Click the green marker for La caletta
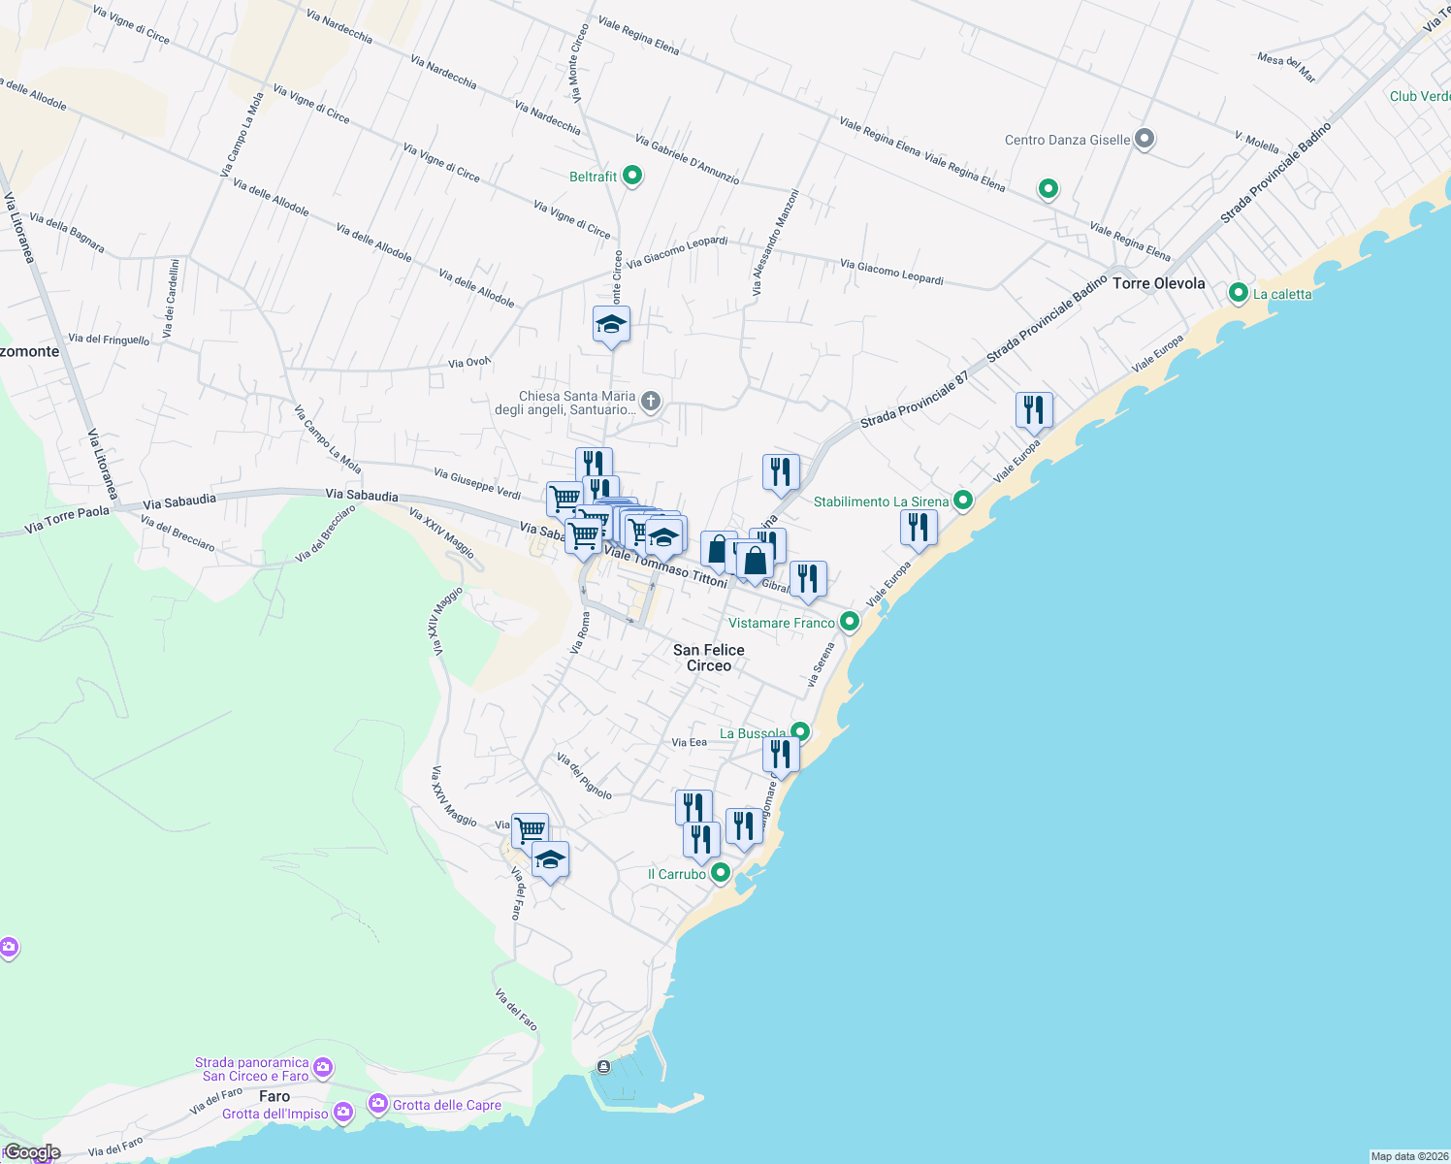 click(x=1239, y=293)
